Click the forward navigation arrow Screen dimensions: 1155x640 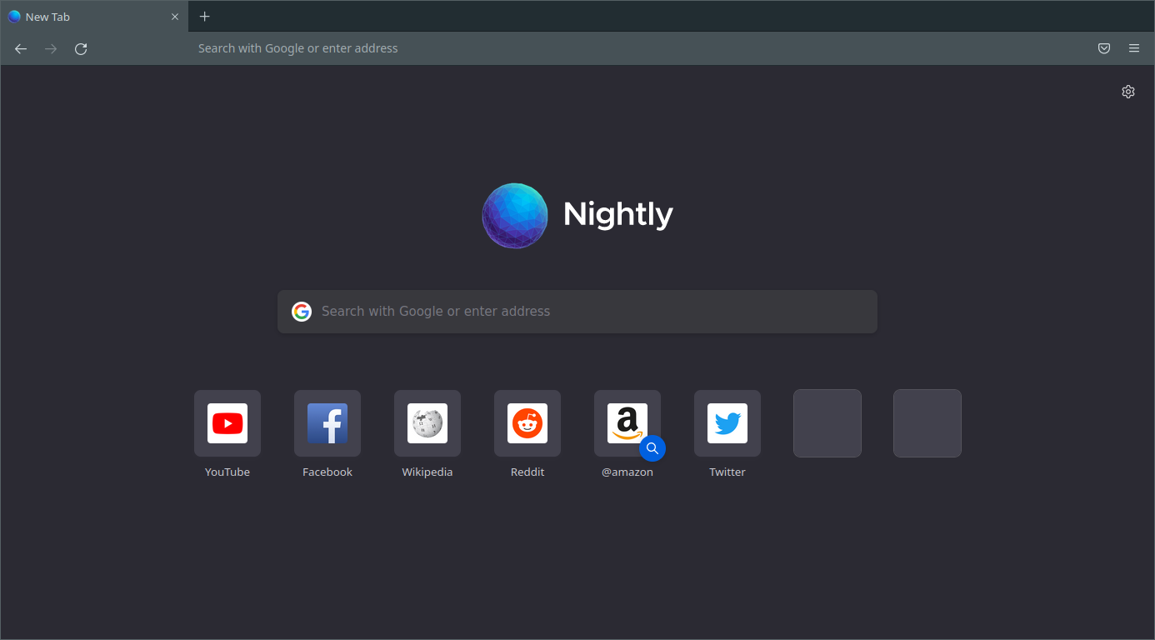51,49
